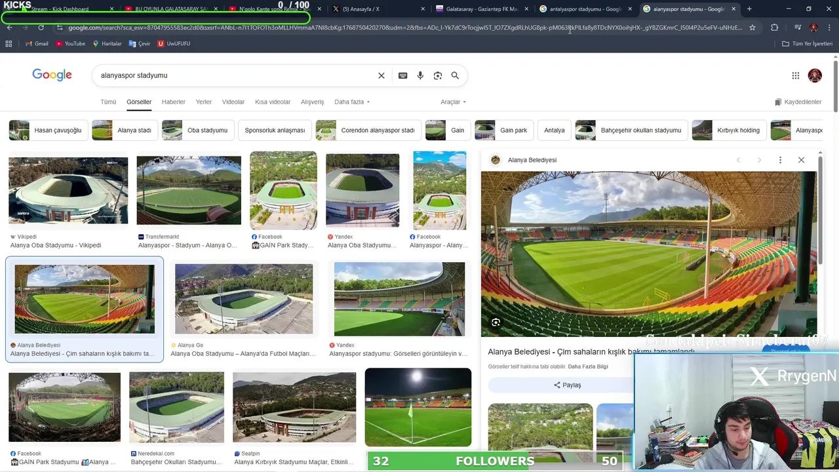Viewport: 839px width, 472px height.
Task: Click the page vertical scrollbar
Action: 835,85
